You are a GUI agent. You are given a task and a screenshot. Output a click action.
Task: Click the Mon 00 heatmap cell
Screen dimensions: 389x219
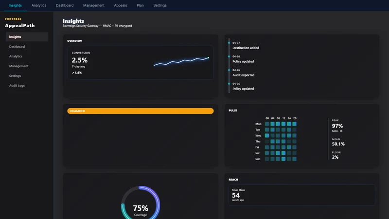point(267,124)
